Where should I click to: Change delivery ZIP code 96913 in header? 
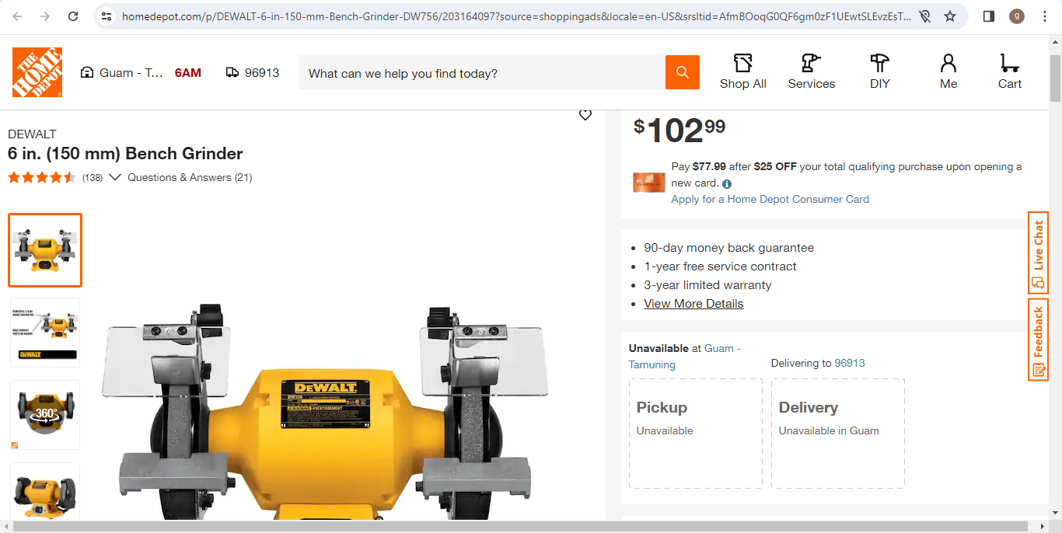[253, 72]
